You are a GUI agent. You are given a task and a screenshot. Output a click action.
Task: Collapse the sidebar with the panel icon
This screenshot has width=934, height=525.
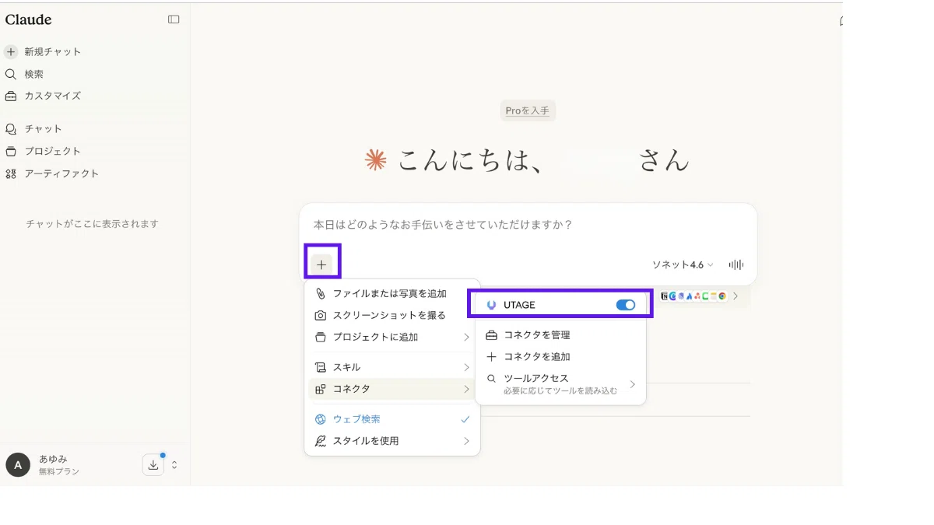[x=174, y=19]
